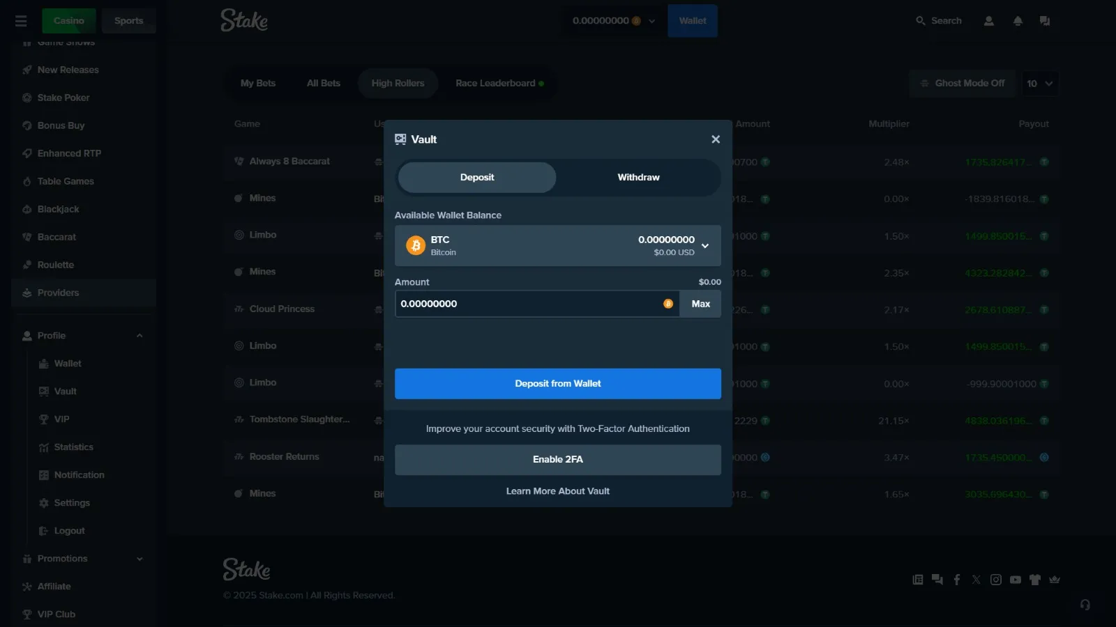Open the user profile icon in header
The height and width of the screenshot is (627, 1116).
988,21
